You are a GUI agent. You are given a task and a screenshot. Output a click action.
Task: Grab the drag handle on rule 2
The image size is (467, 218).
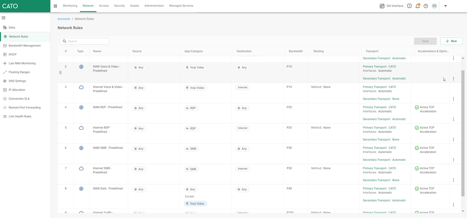[x=60, y=73]
